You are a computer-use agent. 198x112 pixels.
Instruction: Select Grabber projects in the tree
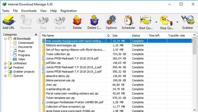point(24,72)
